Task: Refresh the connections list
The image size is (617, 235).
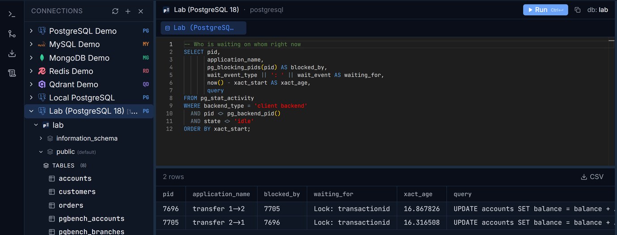Action: (115, 11)
